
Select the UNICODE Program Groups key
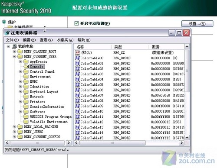51,116
